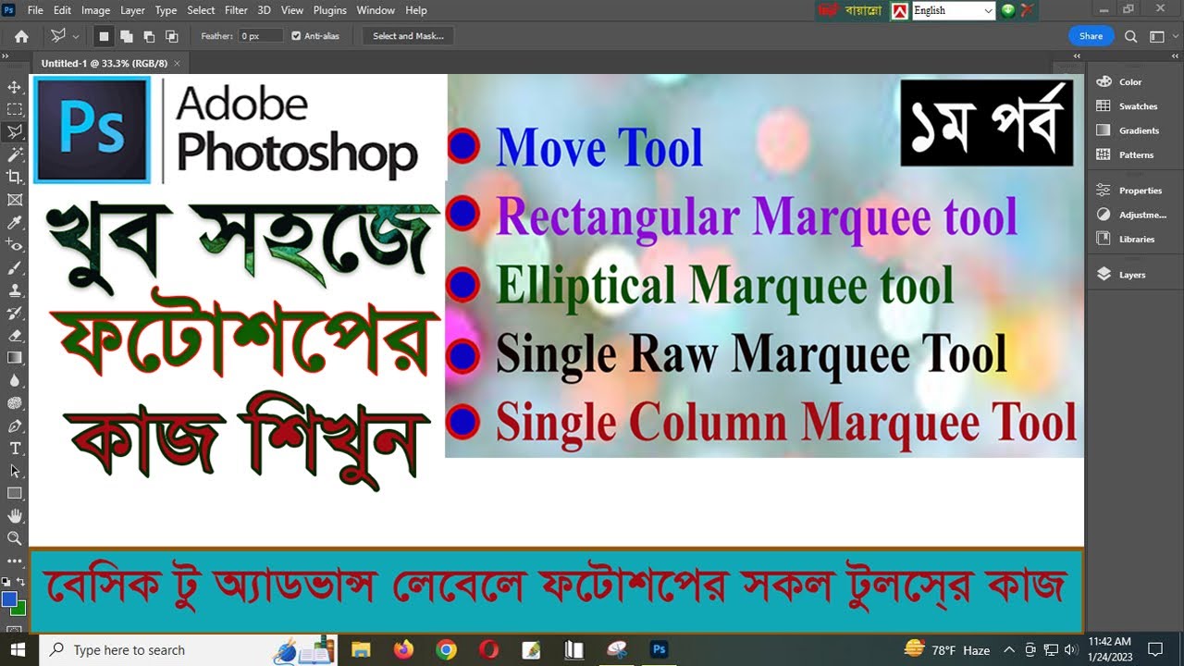Viewport: 1184px width, 666px height.
Task: Select the Path Selection tool
Action: coord(15,470)
